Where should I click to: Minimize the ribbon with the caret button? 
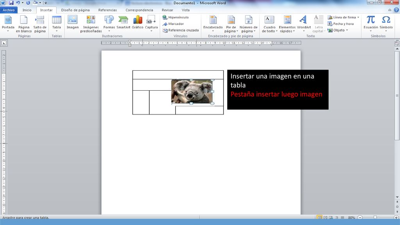click(x=389, y=10)
